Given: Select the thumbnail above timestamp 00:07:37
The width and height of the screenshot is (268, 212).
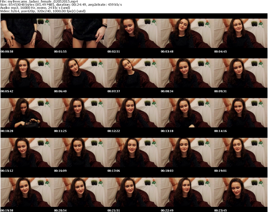Looking at the screenshot, I should tap(134, 73).
